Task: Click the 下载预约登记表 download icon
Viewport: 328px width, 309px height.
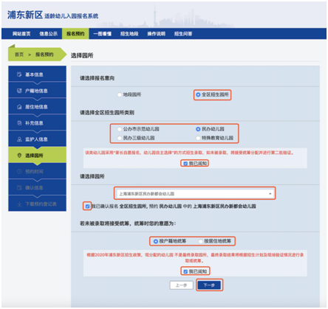Action: click(19, 204)
